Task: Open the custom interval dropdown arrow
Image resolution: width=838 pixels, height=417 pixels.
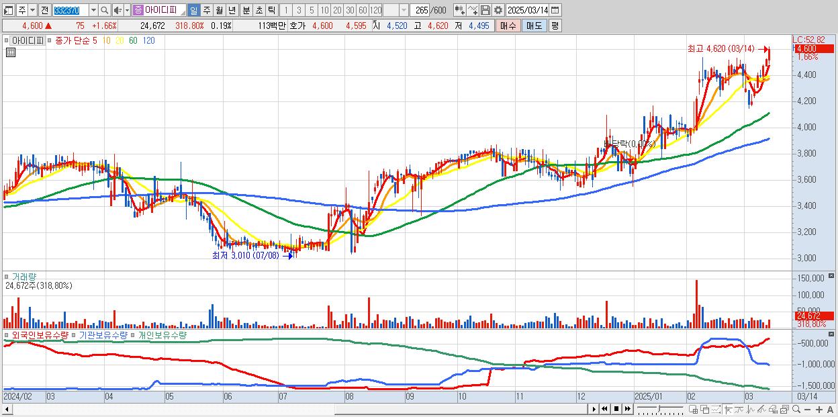Action: point(404,10)
